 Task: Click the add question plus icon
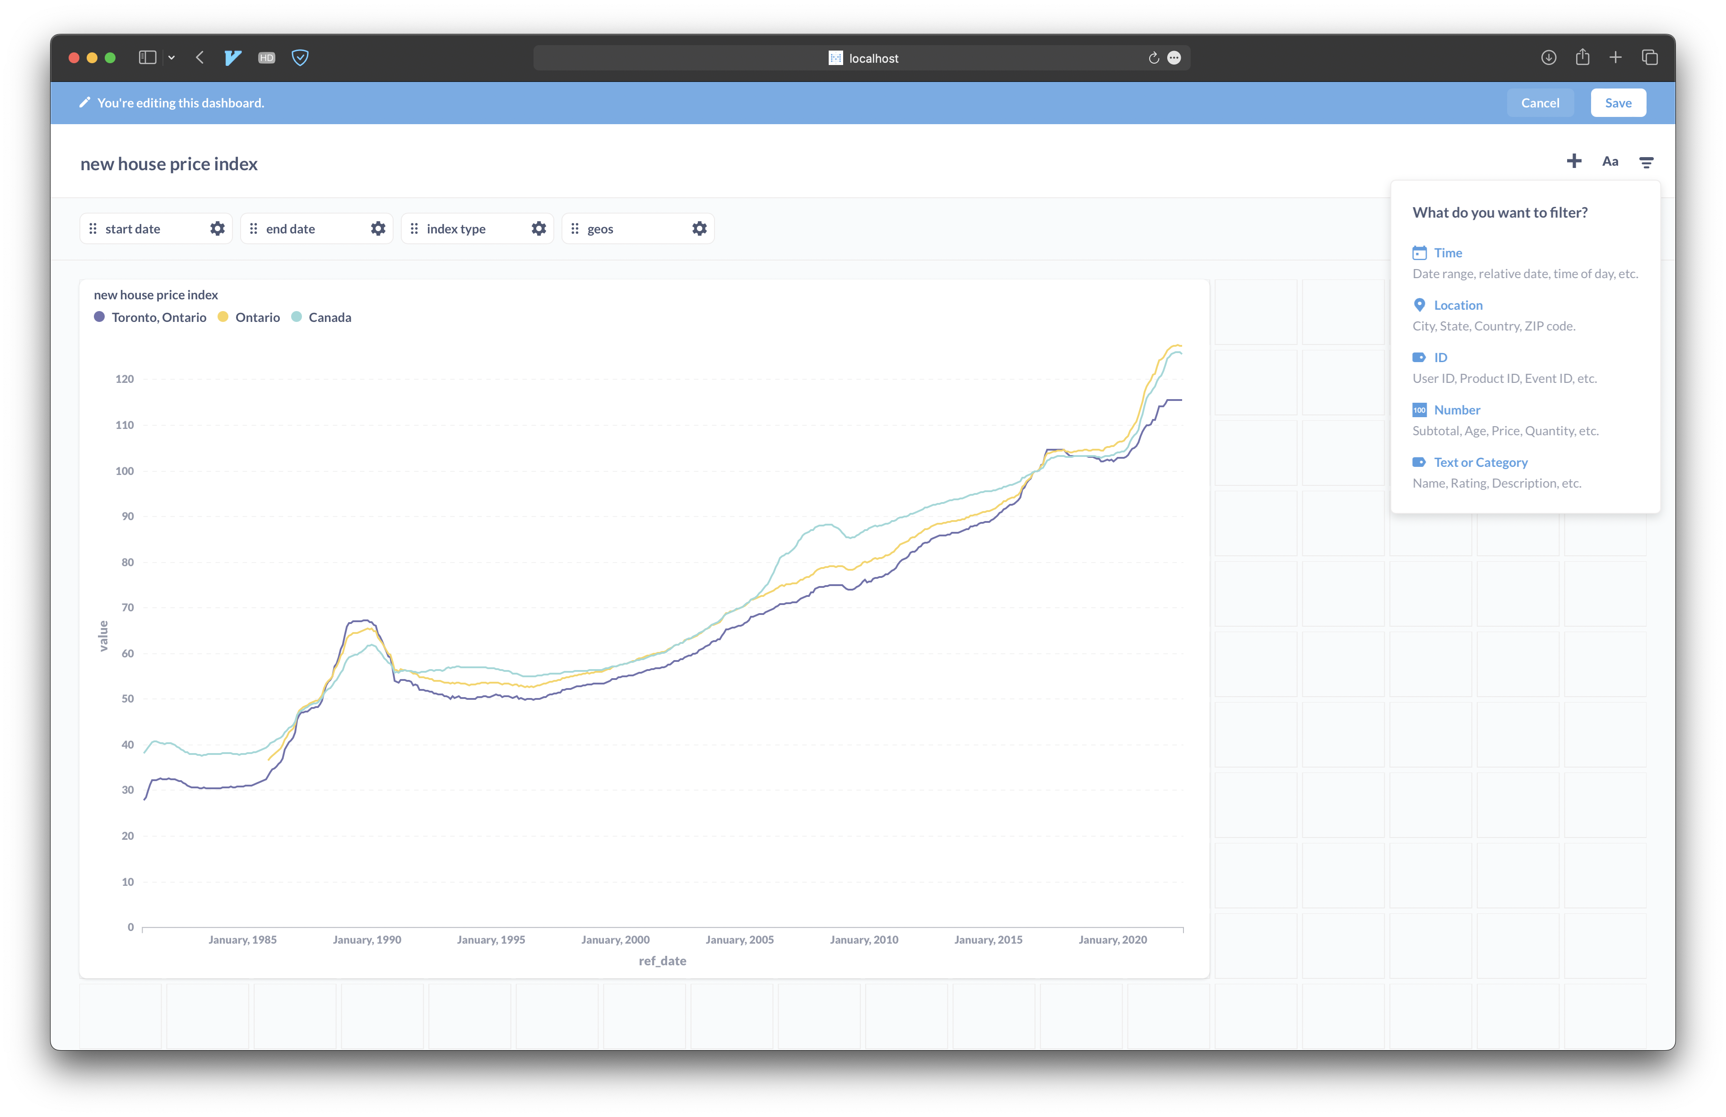click(1573, 162)
